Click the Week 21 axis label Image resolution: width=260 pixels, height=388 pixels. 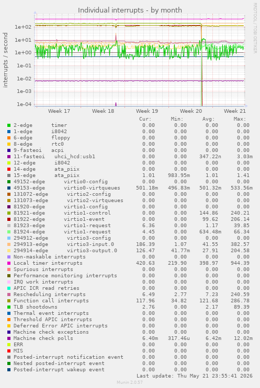235,111
